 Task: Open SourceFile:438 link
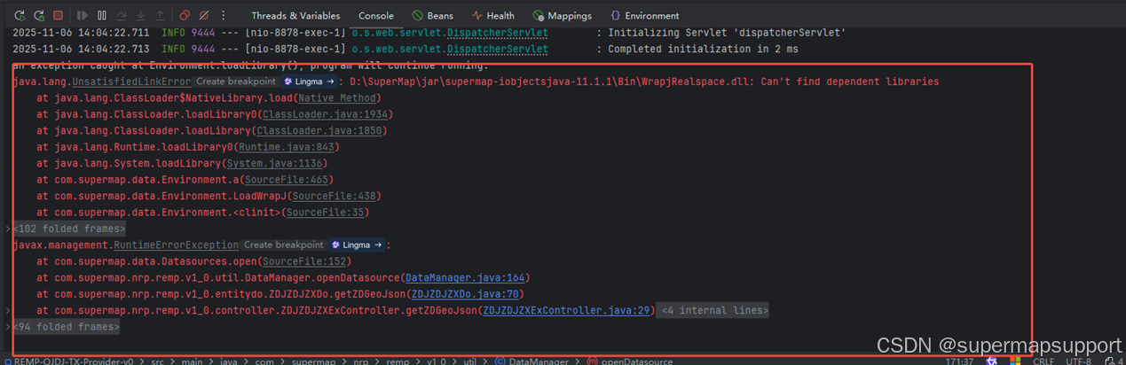(333, 197)
